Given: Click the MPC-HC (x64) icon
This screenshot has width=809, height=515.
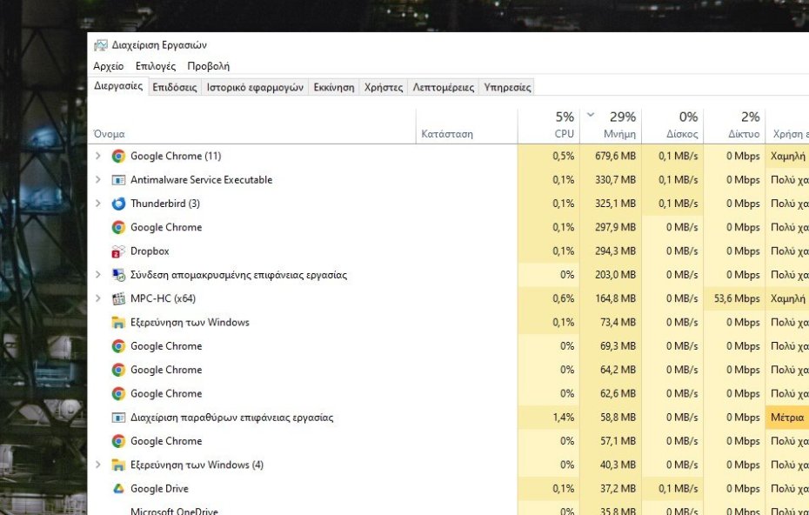Looking at the screenshot, I should [118, 298].
